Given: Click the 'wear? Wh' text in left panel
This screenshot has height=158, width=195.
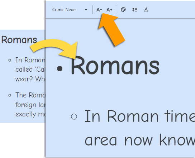Looking at the screenshot, I should [x=30, y=79].
